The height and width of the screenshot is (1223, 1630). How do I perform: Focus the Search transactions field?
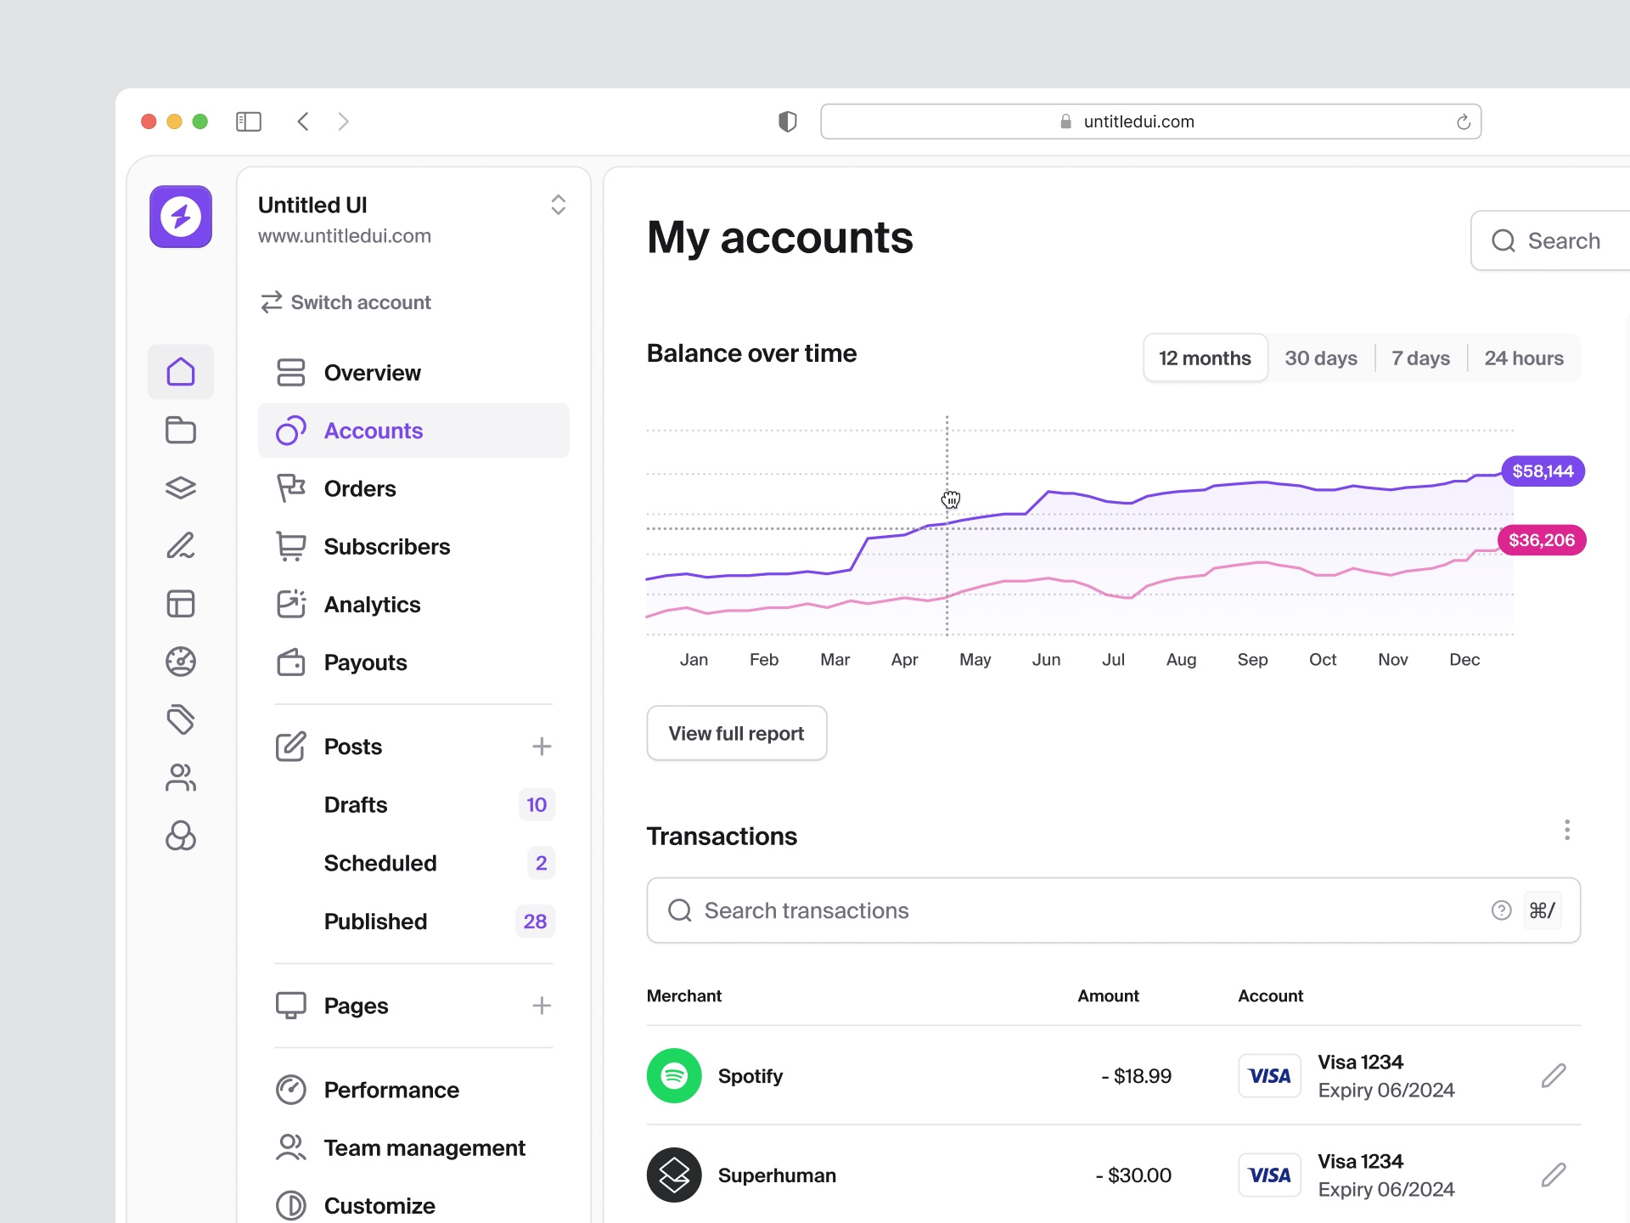[1019, 910]
